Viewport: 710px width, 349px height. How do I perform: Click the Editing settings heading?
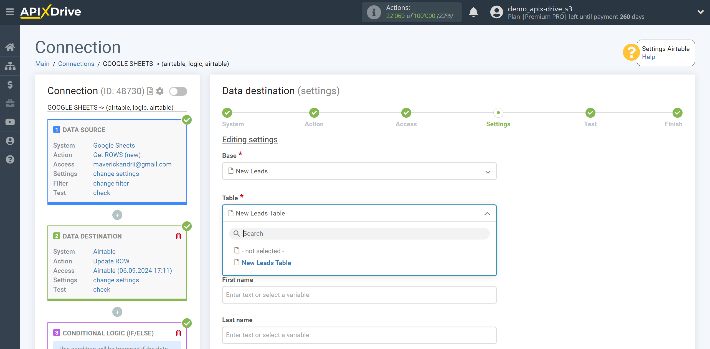[x=250, y=140]
